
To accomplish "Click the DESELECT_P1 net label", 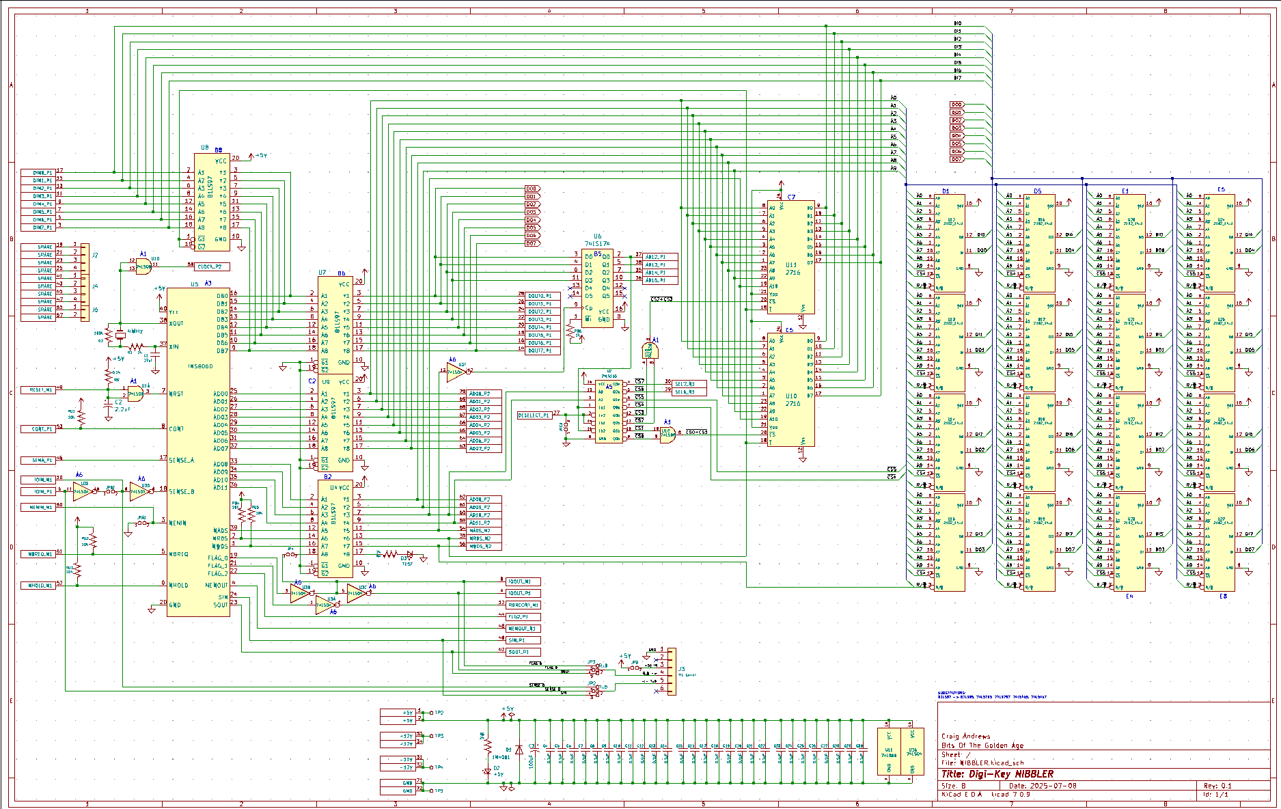I will 534,415.
